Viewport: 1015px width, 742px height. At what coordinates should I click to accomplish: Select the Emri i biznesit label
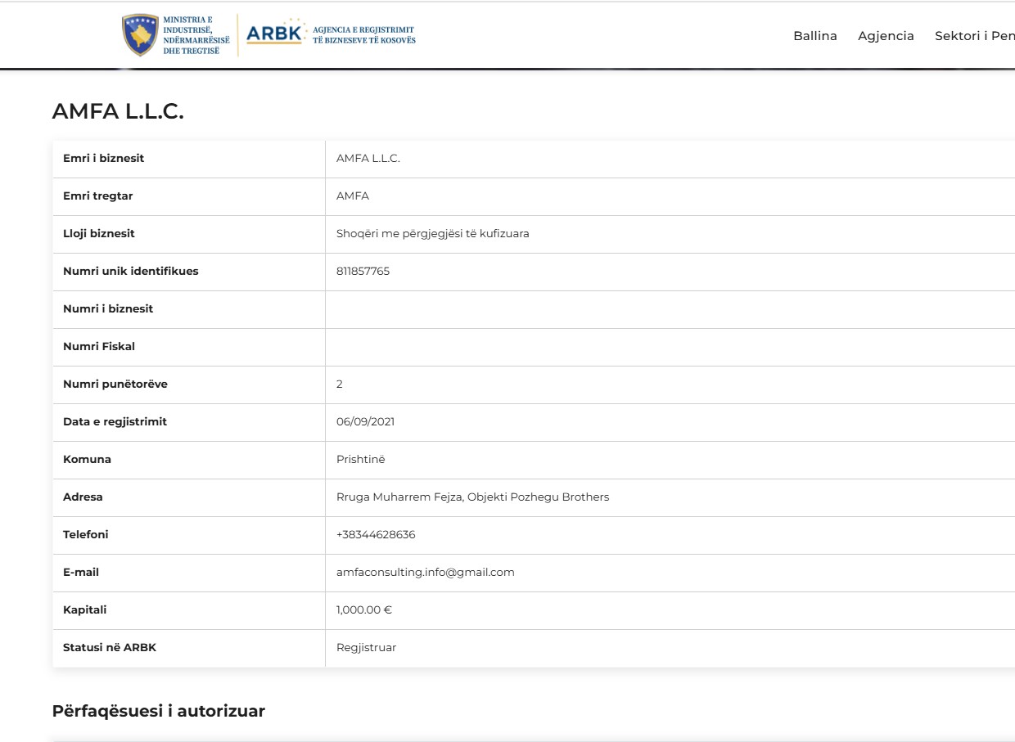tap(103, 158)
